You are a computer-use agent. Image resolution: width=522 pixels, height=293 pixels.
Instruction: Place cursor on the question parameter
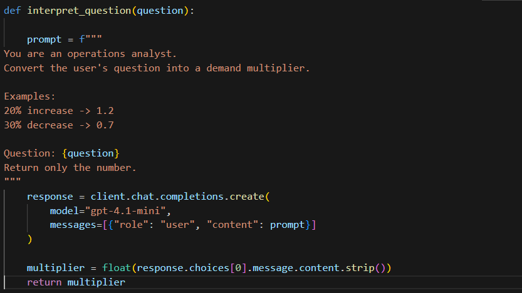160,11
